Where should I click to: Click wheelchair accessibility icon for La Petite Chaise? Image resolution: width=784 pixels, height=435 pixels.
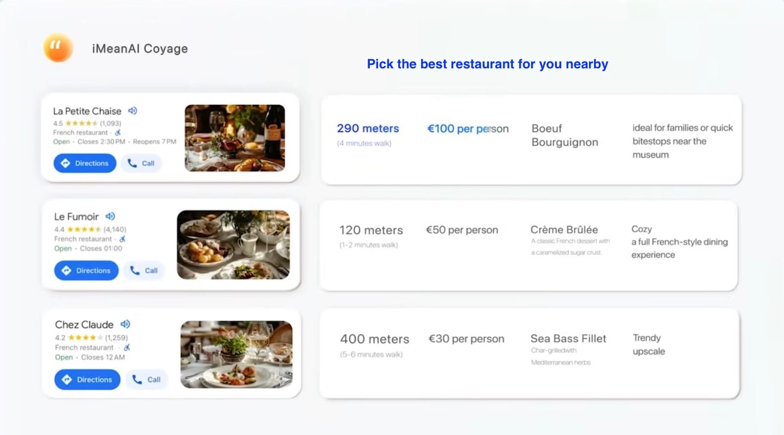pyautogui.click(x=118, y=132)
